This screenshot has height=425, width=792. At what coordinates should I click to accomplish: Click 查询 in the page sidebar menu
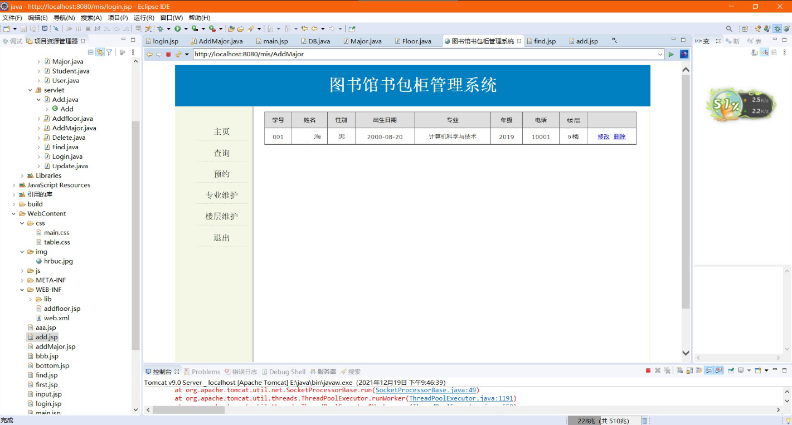pyautogui.click(x=221, y=153)
